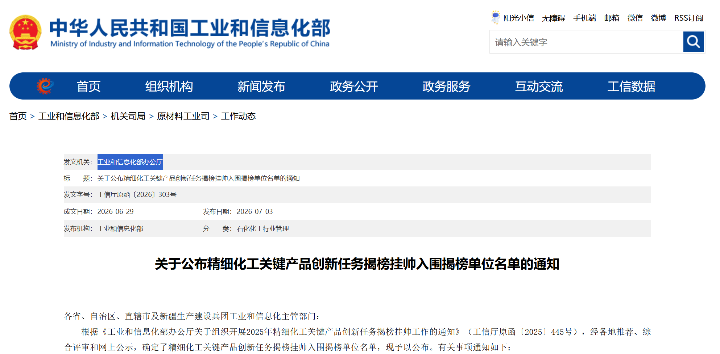Click the gear swirl icon in navigation bar
720x354 pixels.
(x=45, y=86)
